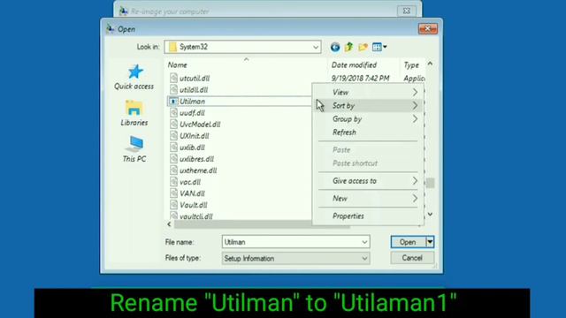Select the VAN.dll file icon
The image size is (566, 318).
[173, 193]
